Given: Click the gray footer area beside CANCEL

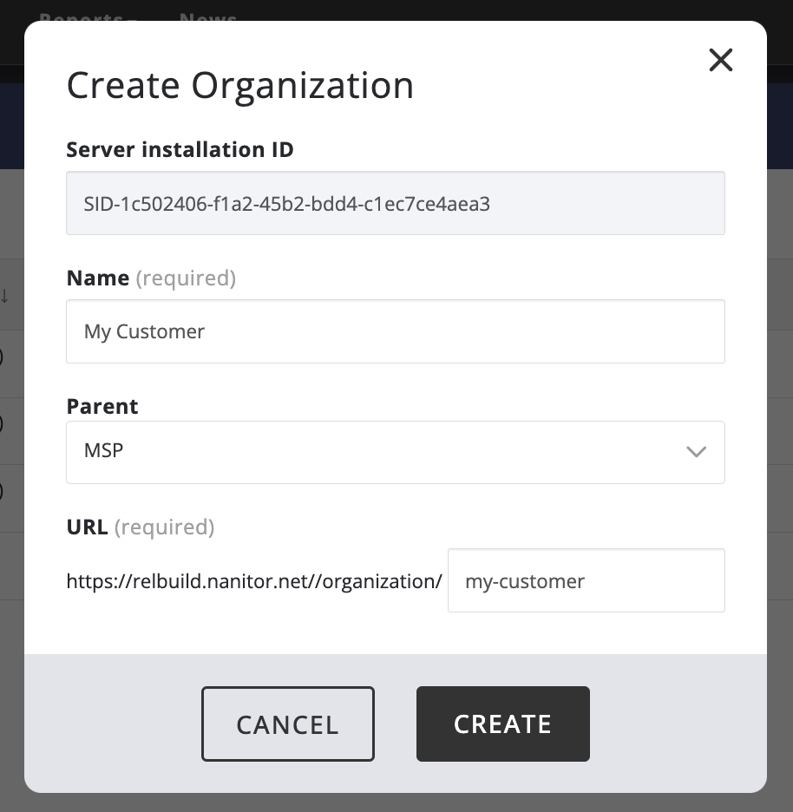Looking at the screenshot, I should (113, 724).
